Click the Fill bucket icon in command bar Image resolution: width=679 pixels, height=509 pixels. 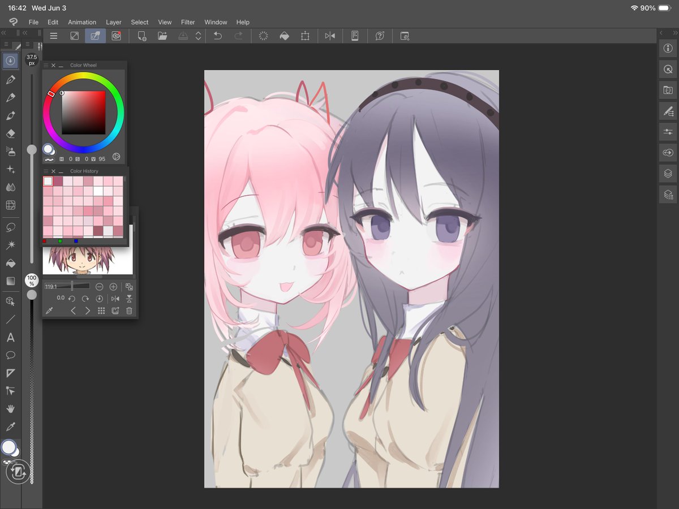click(x=285, y=36)
